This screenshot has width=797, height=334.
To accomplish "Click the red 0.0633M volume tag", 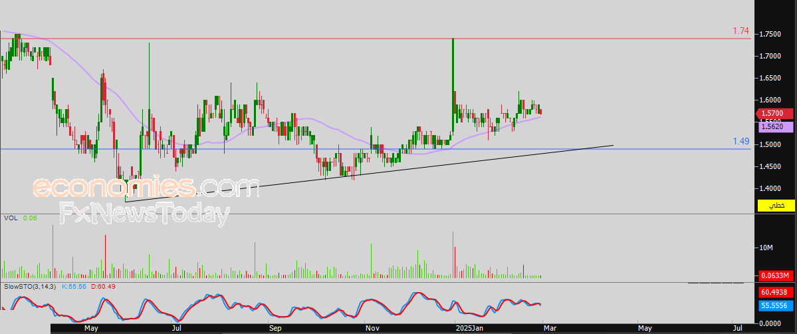I will coord(776,275).
